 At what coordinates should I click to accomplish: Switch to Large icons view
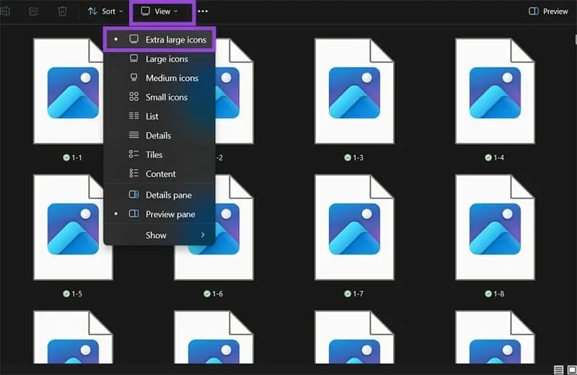(159, 59)
